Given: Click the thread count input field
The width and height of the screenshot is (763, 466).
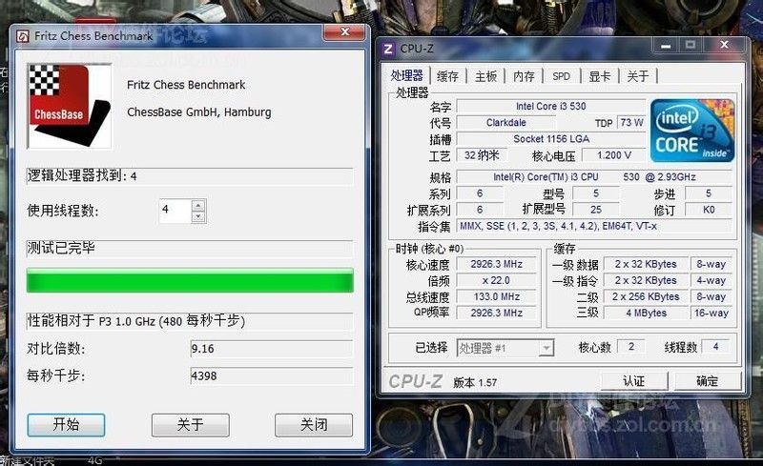Looking at the screenshot, I should coord(175,212).
